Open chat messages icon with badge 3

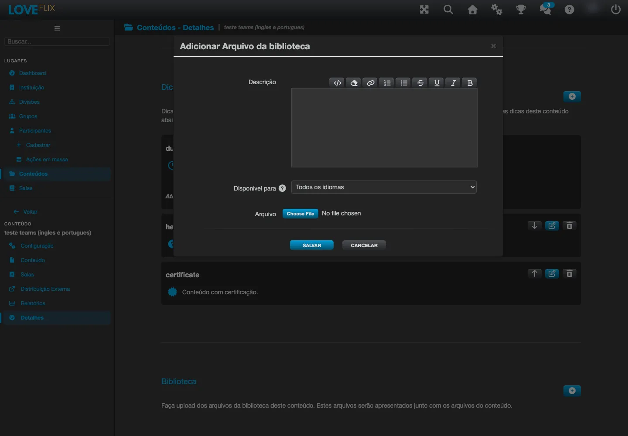(x=546, y=9)
